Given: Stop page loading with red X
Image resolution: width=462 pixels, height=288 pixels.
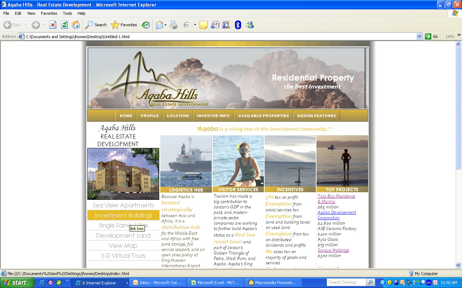Looking at the screenshot, I should pos(53,25).
